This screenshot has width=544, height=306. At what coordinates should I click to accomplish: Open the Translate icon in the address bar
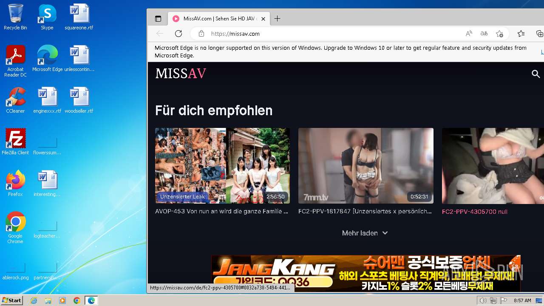[x=484, y=34]
